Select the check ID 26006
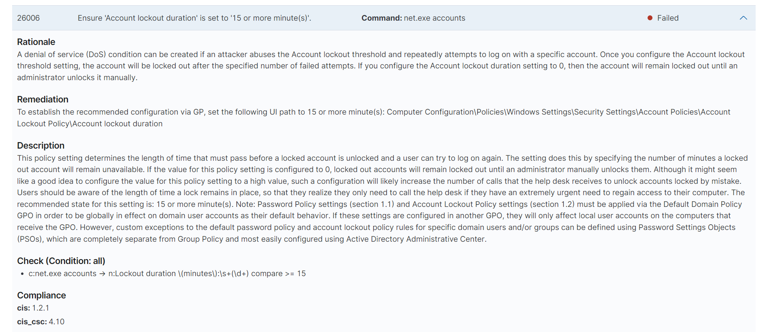 tap(28, 18)
